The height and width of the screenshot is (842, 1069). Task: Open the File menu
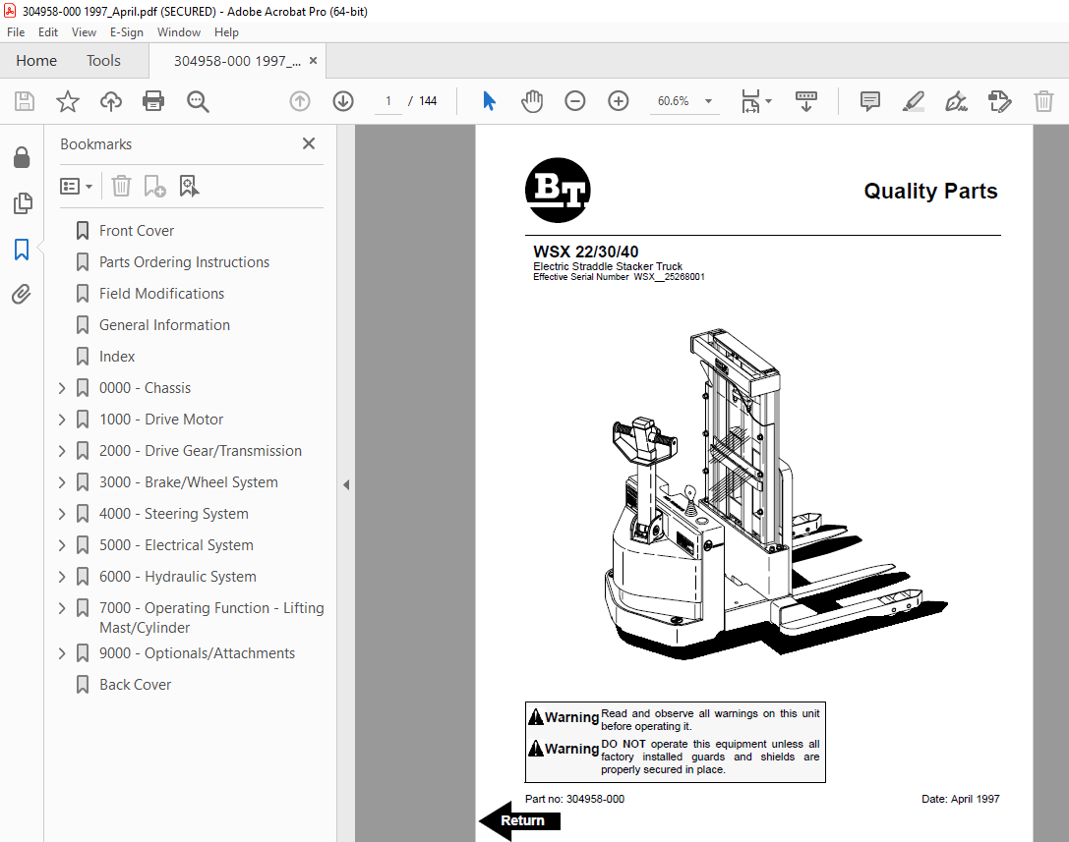16,32
